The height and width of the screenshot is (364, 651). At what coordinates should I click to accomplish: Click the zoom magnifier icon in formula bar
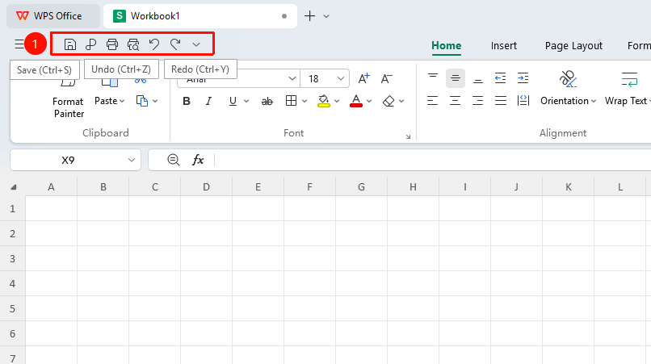pyautogui.click(x=173, y=160)
